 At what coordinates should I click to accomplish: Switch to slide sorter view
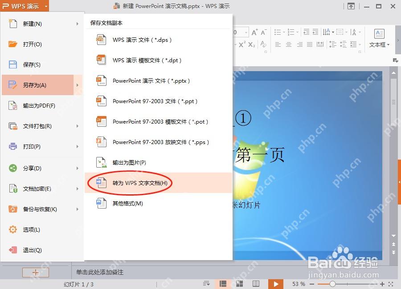tap(239, 284)
